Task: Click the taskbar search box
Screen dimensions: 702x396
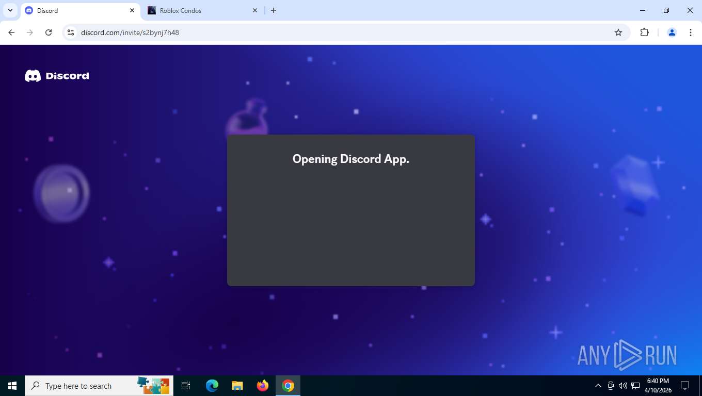Action: pos(99,386)
